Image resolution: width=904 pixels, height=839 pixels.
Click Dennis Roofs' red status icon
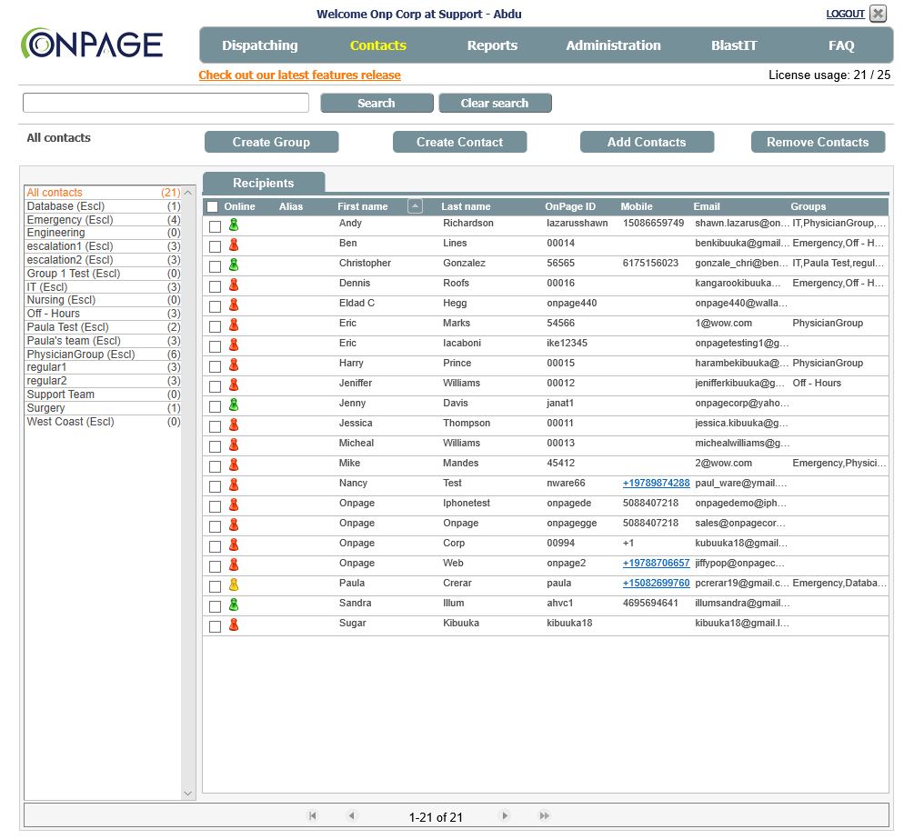coord(234,285)
